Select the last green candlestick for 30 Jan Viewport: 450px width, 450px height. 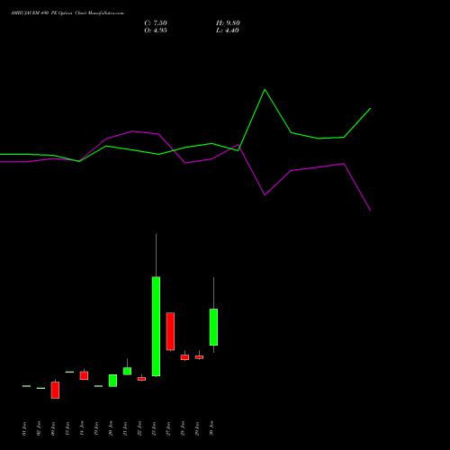click(213, 327)
